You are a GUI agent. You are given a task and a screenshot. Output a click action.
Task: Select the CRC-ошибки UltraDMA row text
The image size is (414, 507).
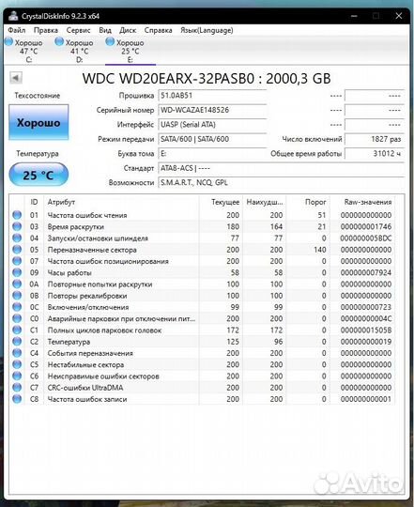pyautogui.click(x=85, y=388)
